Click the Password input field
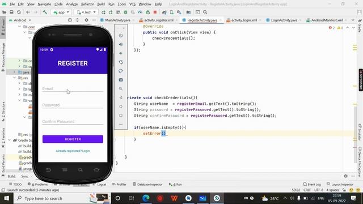 (x=73, y=105)
